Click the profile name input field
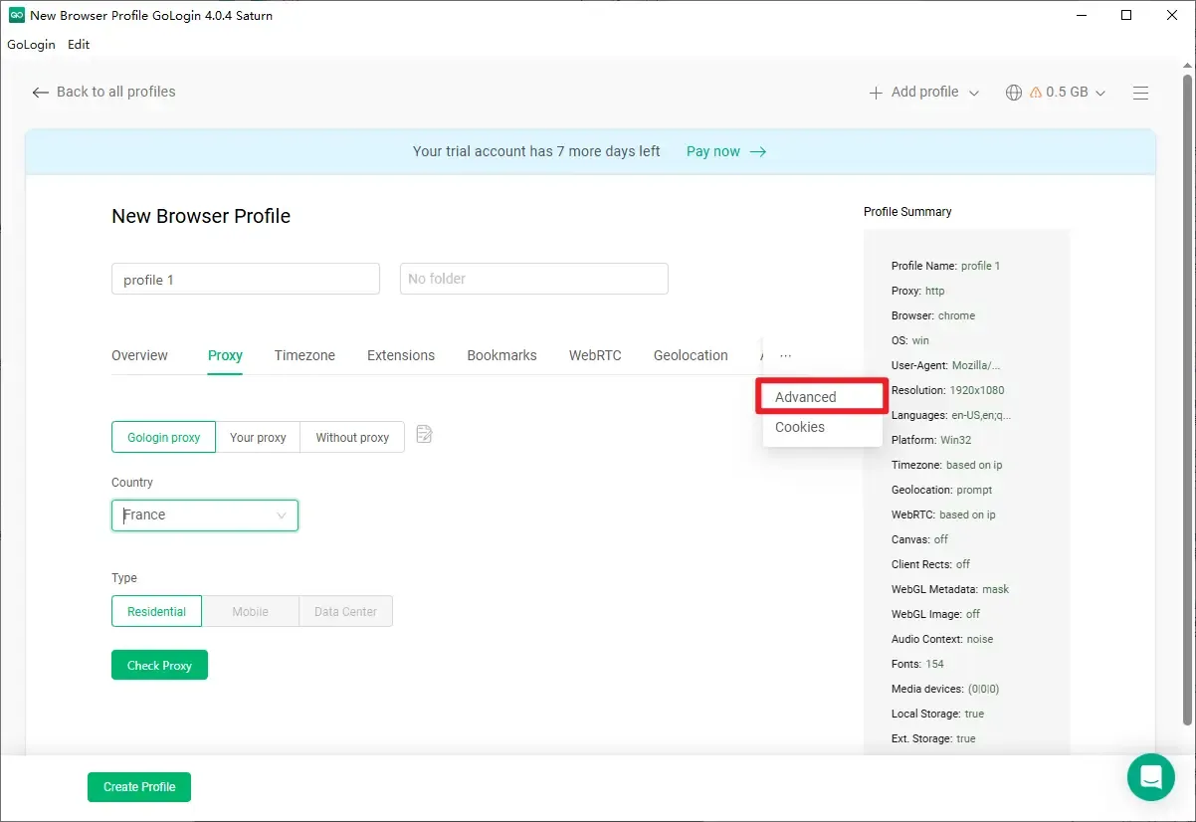1196x822 pixels. pos(245,279)
